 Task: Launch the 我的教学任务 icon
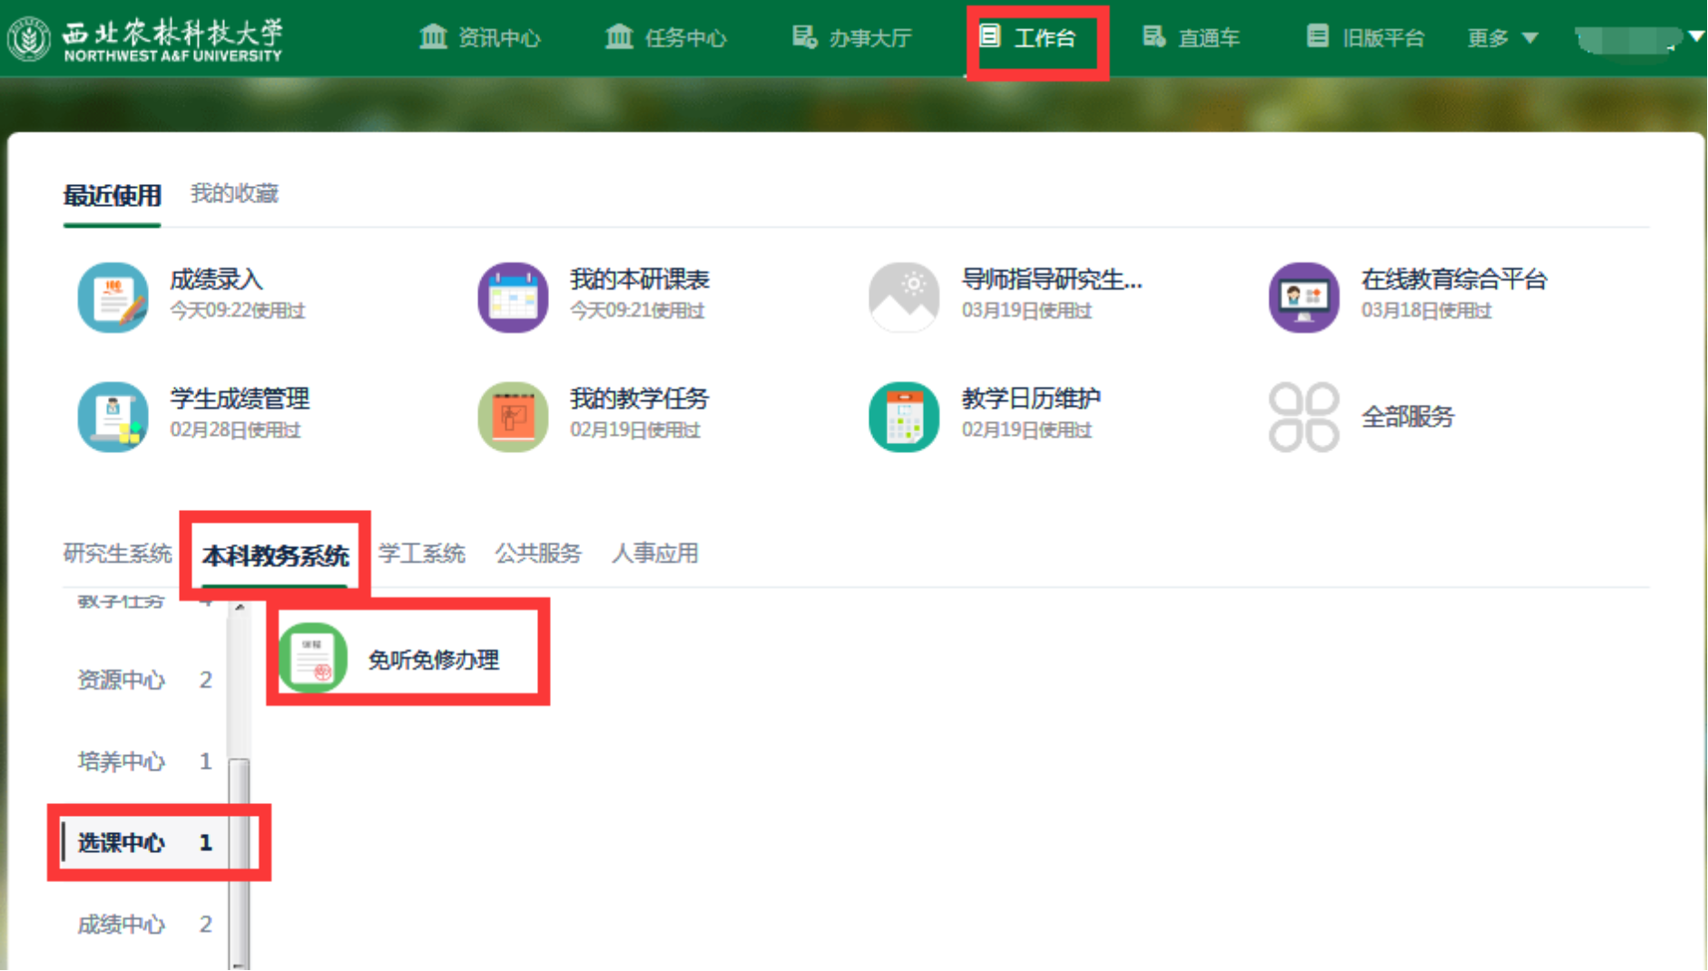pyautogui.click(x=513, y=417)
